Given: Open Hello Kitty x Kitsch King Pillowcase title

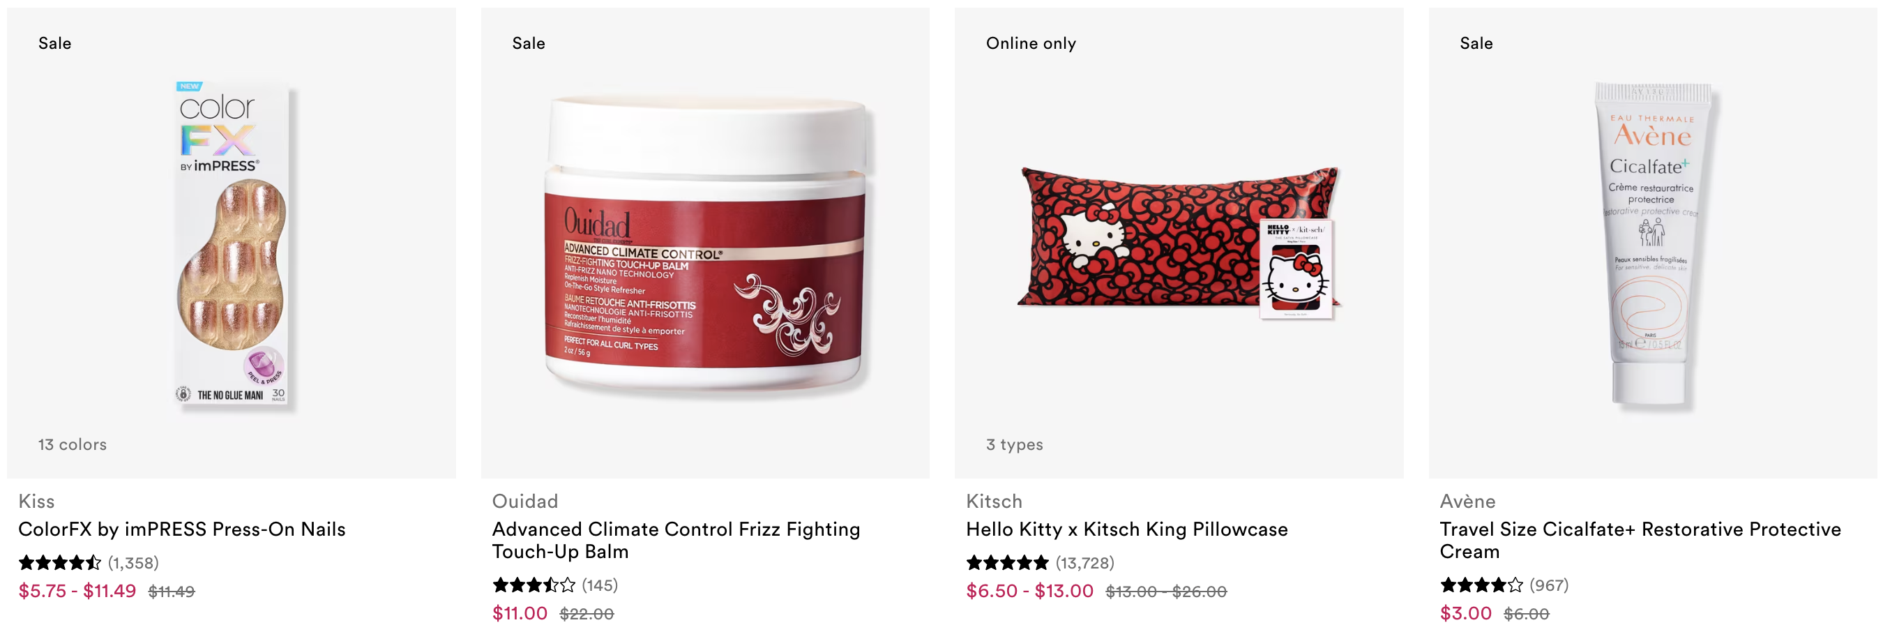Looking at the screenshot, I should pos(1126,529).
